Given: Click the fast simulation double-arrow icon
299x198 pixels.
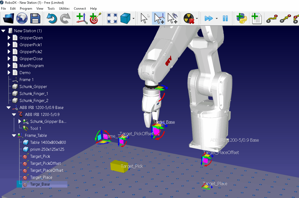Looking at the screenshot, I should tap(209, 19).
